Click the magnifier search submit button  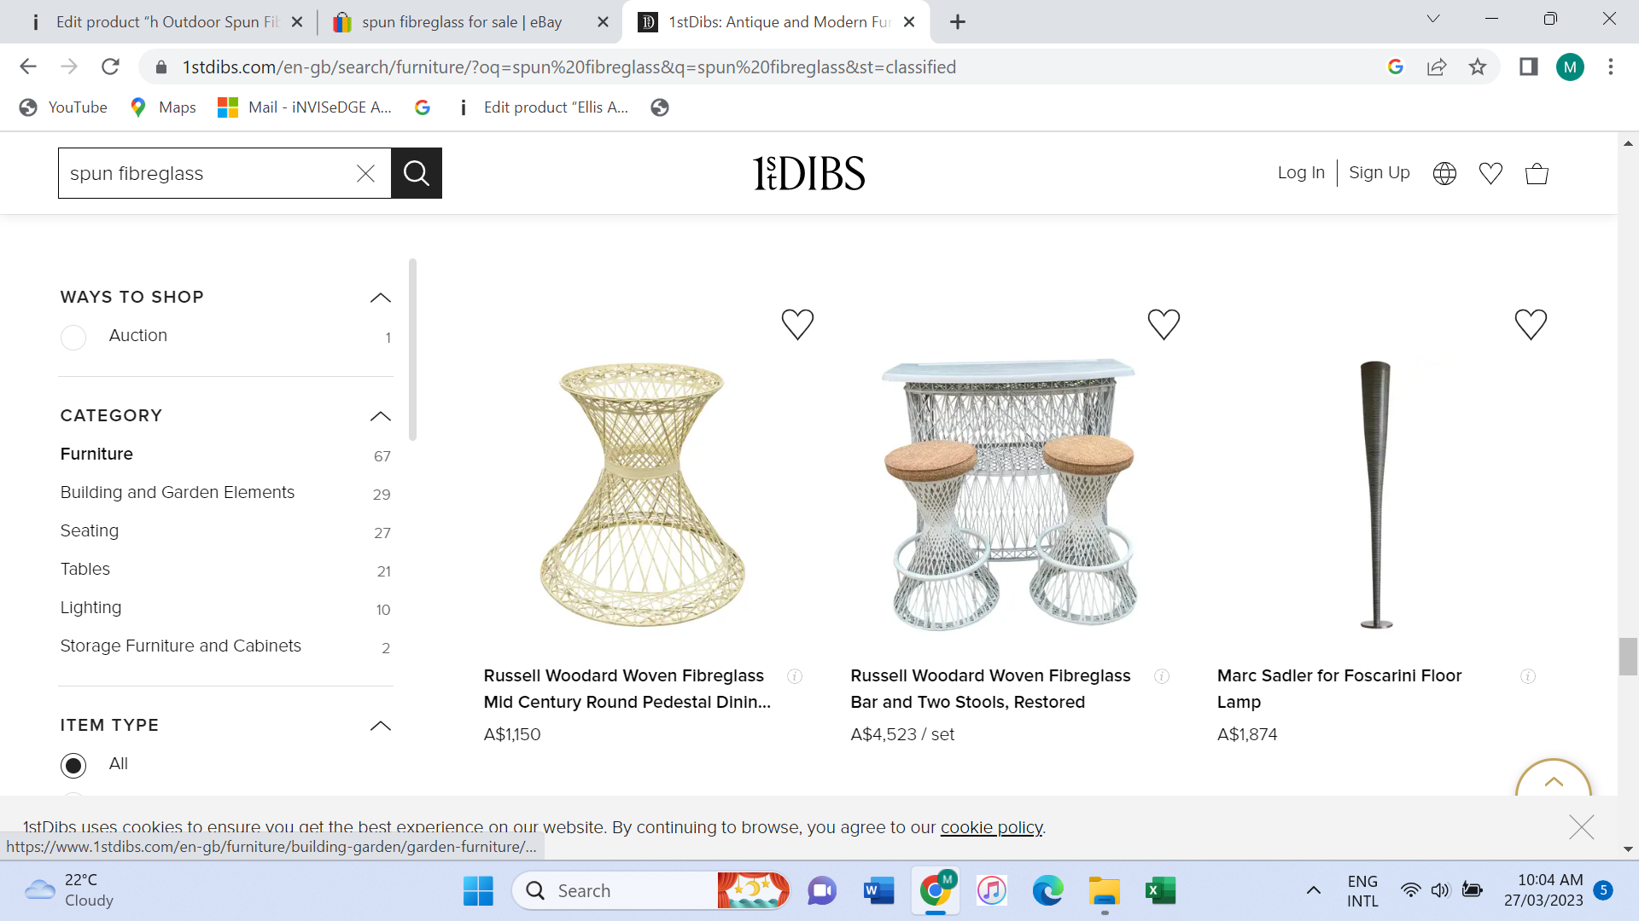point(417,173)
